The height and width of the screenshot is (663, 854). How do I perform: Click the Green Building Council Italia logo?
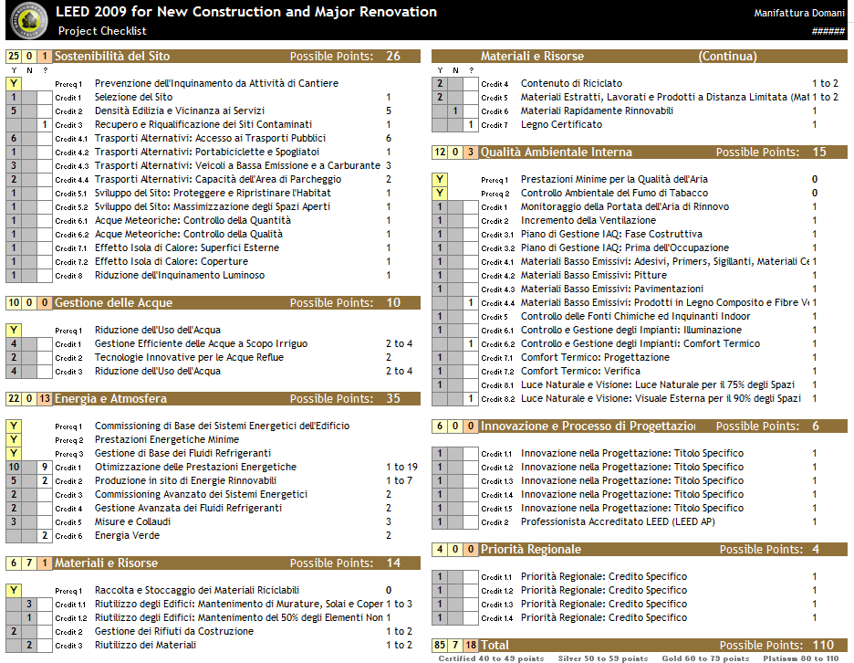click(29, 19)
